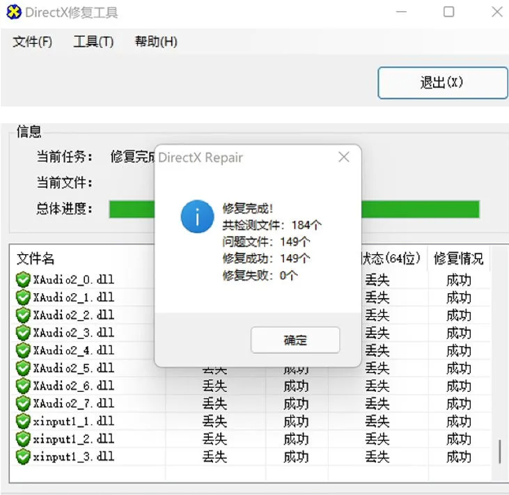Image resolution: width=509 pixels, height=495 pixels.
Task: Click the 修复成功: 149个 line
Action: point(266,259)
